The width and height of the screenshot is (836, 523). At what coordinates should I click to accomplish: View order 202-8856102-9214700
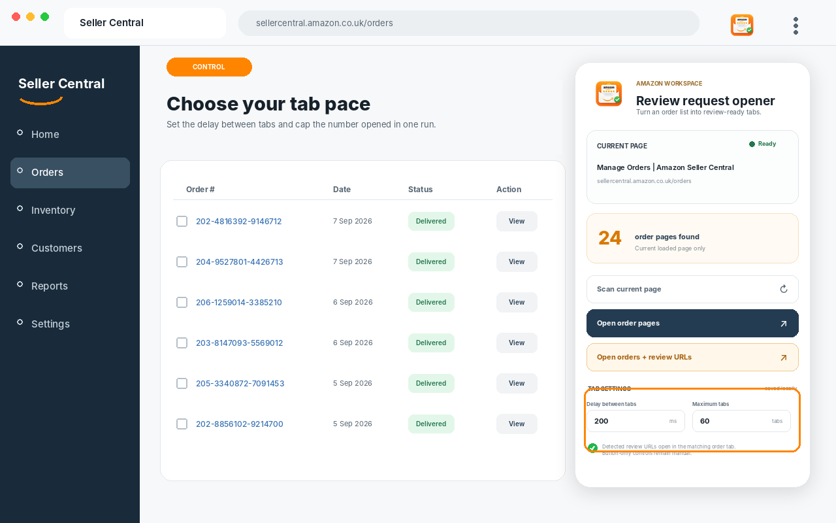517,424
